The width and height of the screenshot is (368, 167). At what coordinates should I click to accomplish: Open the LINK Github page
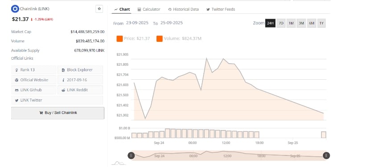pos(34,90)
